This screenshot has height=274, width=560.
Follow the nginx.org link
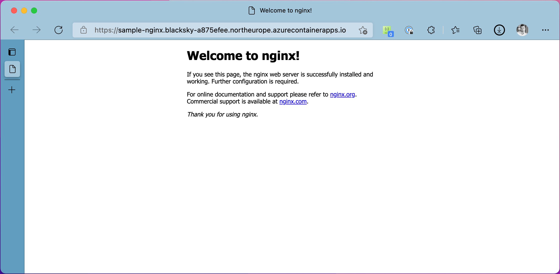pyautogui.click(x=342, y=94)
